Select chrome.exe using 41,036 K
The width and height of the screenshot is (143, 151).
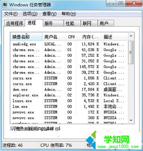69,50
